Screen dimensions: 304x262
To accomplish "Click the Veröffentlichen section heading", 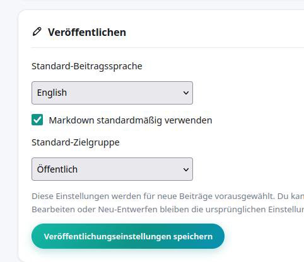I will click(87, 32).
